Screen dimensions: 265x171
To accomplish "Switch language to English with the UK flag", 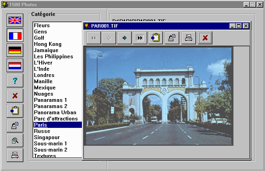I will tap(15, 21).
